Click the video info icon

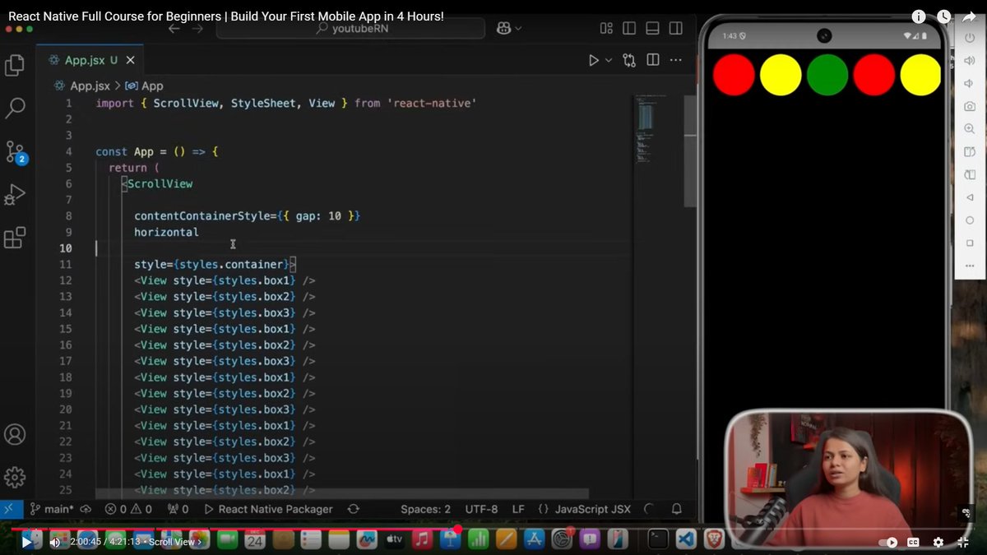pyautogui.click(x=919, y=16)
